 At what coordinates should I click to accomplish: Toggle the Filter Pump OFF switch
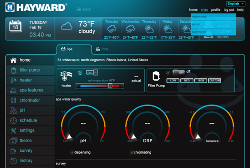pyautogui.click(x=179, y=73)
